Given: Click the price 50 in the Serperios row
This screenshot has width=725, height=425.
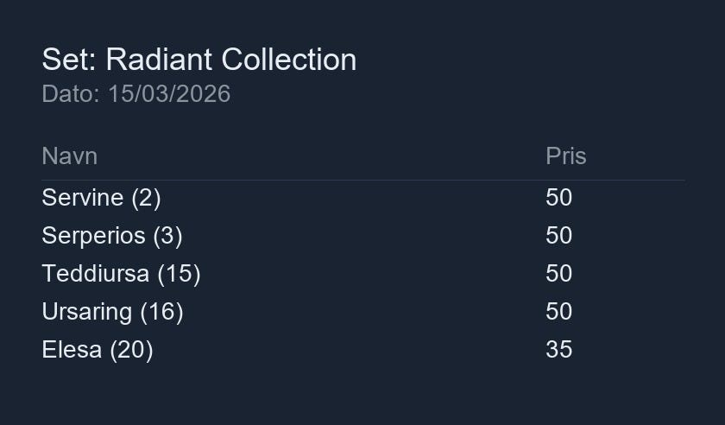Looking at the screenshot, I should pyautogui.click(x=558, y=236).
